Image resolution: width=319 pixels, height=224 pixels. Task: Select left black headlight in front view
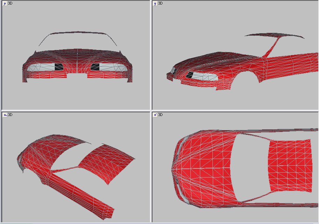coord(59,67)
